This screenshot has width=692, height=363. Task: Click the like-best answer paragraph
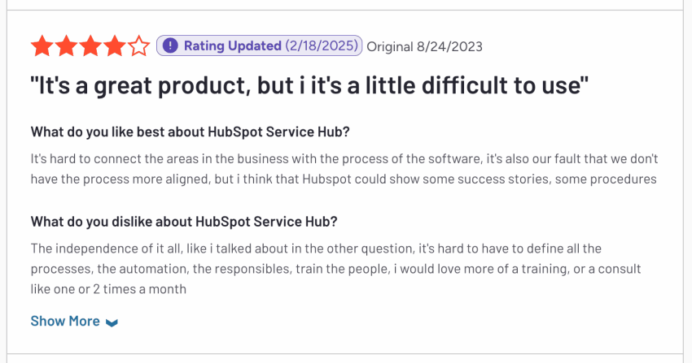[344, 169]
